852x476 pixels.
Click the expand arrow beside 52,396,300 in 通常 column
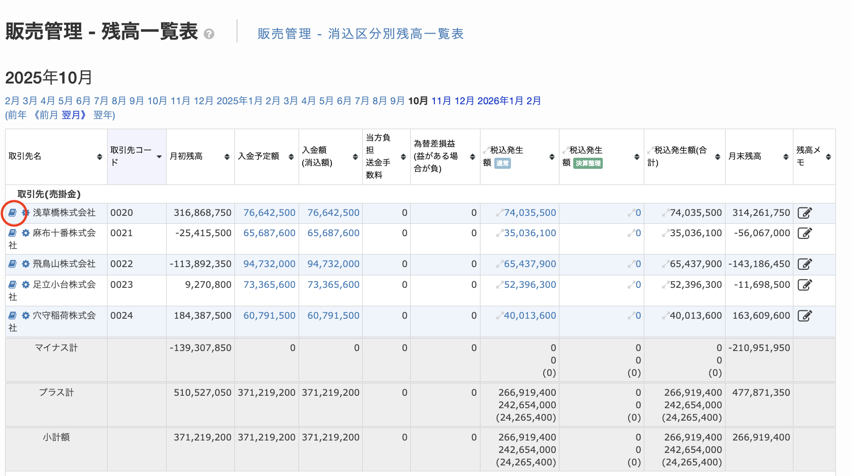[499, 285]
